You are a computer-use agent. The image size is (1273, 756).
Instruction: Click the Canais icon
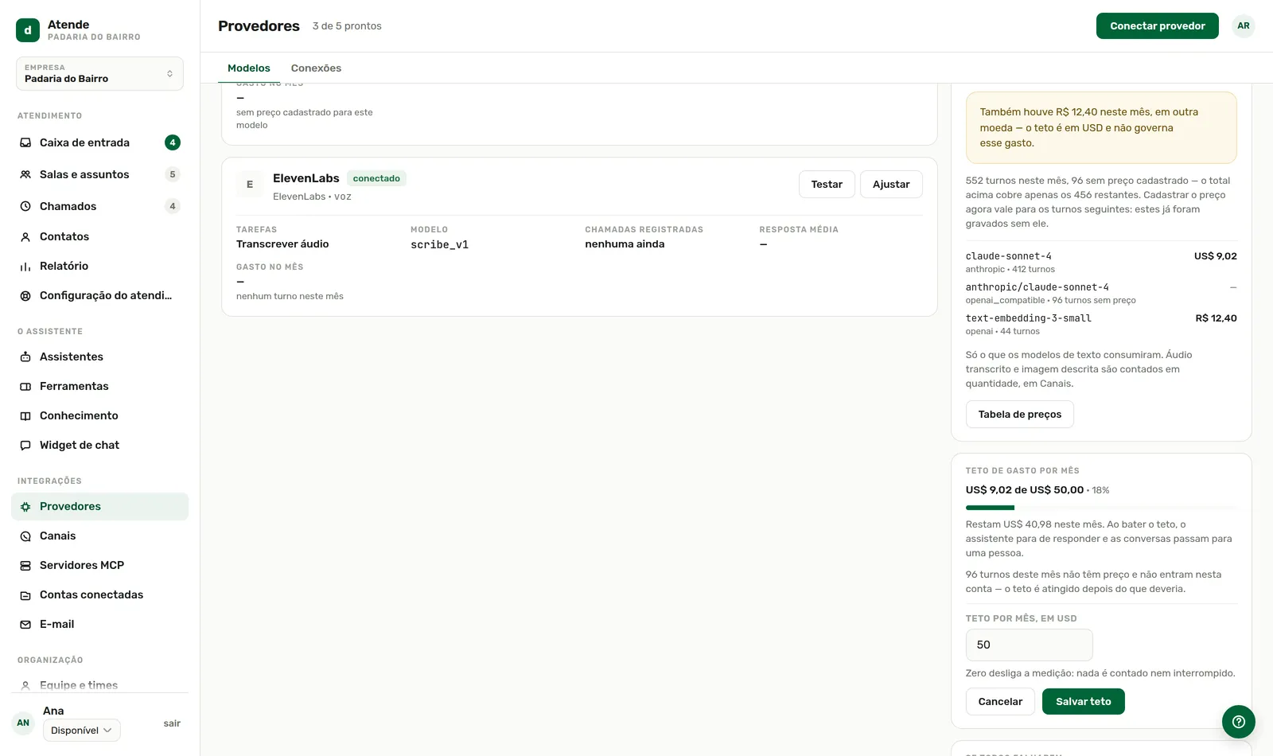pos(25,536)
